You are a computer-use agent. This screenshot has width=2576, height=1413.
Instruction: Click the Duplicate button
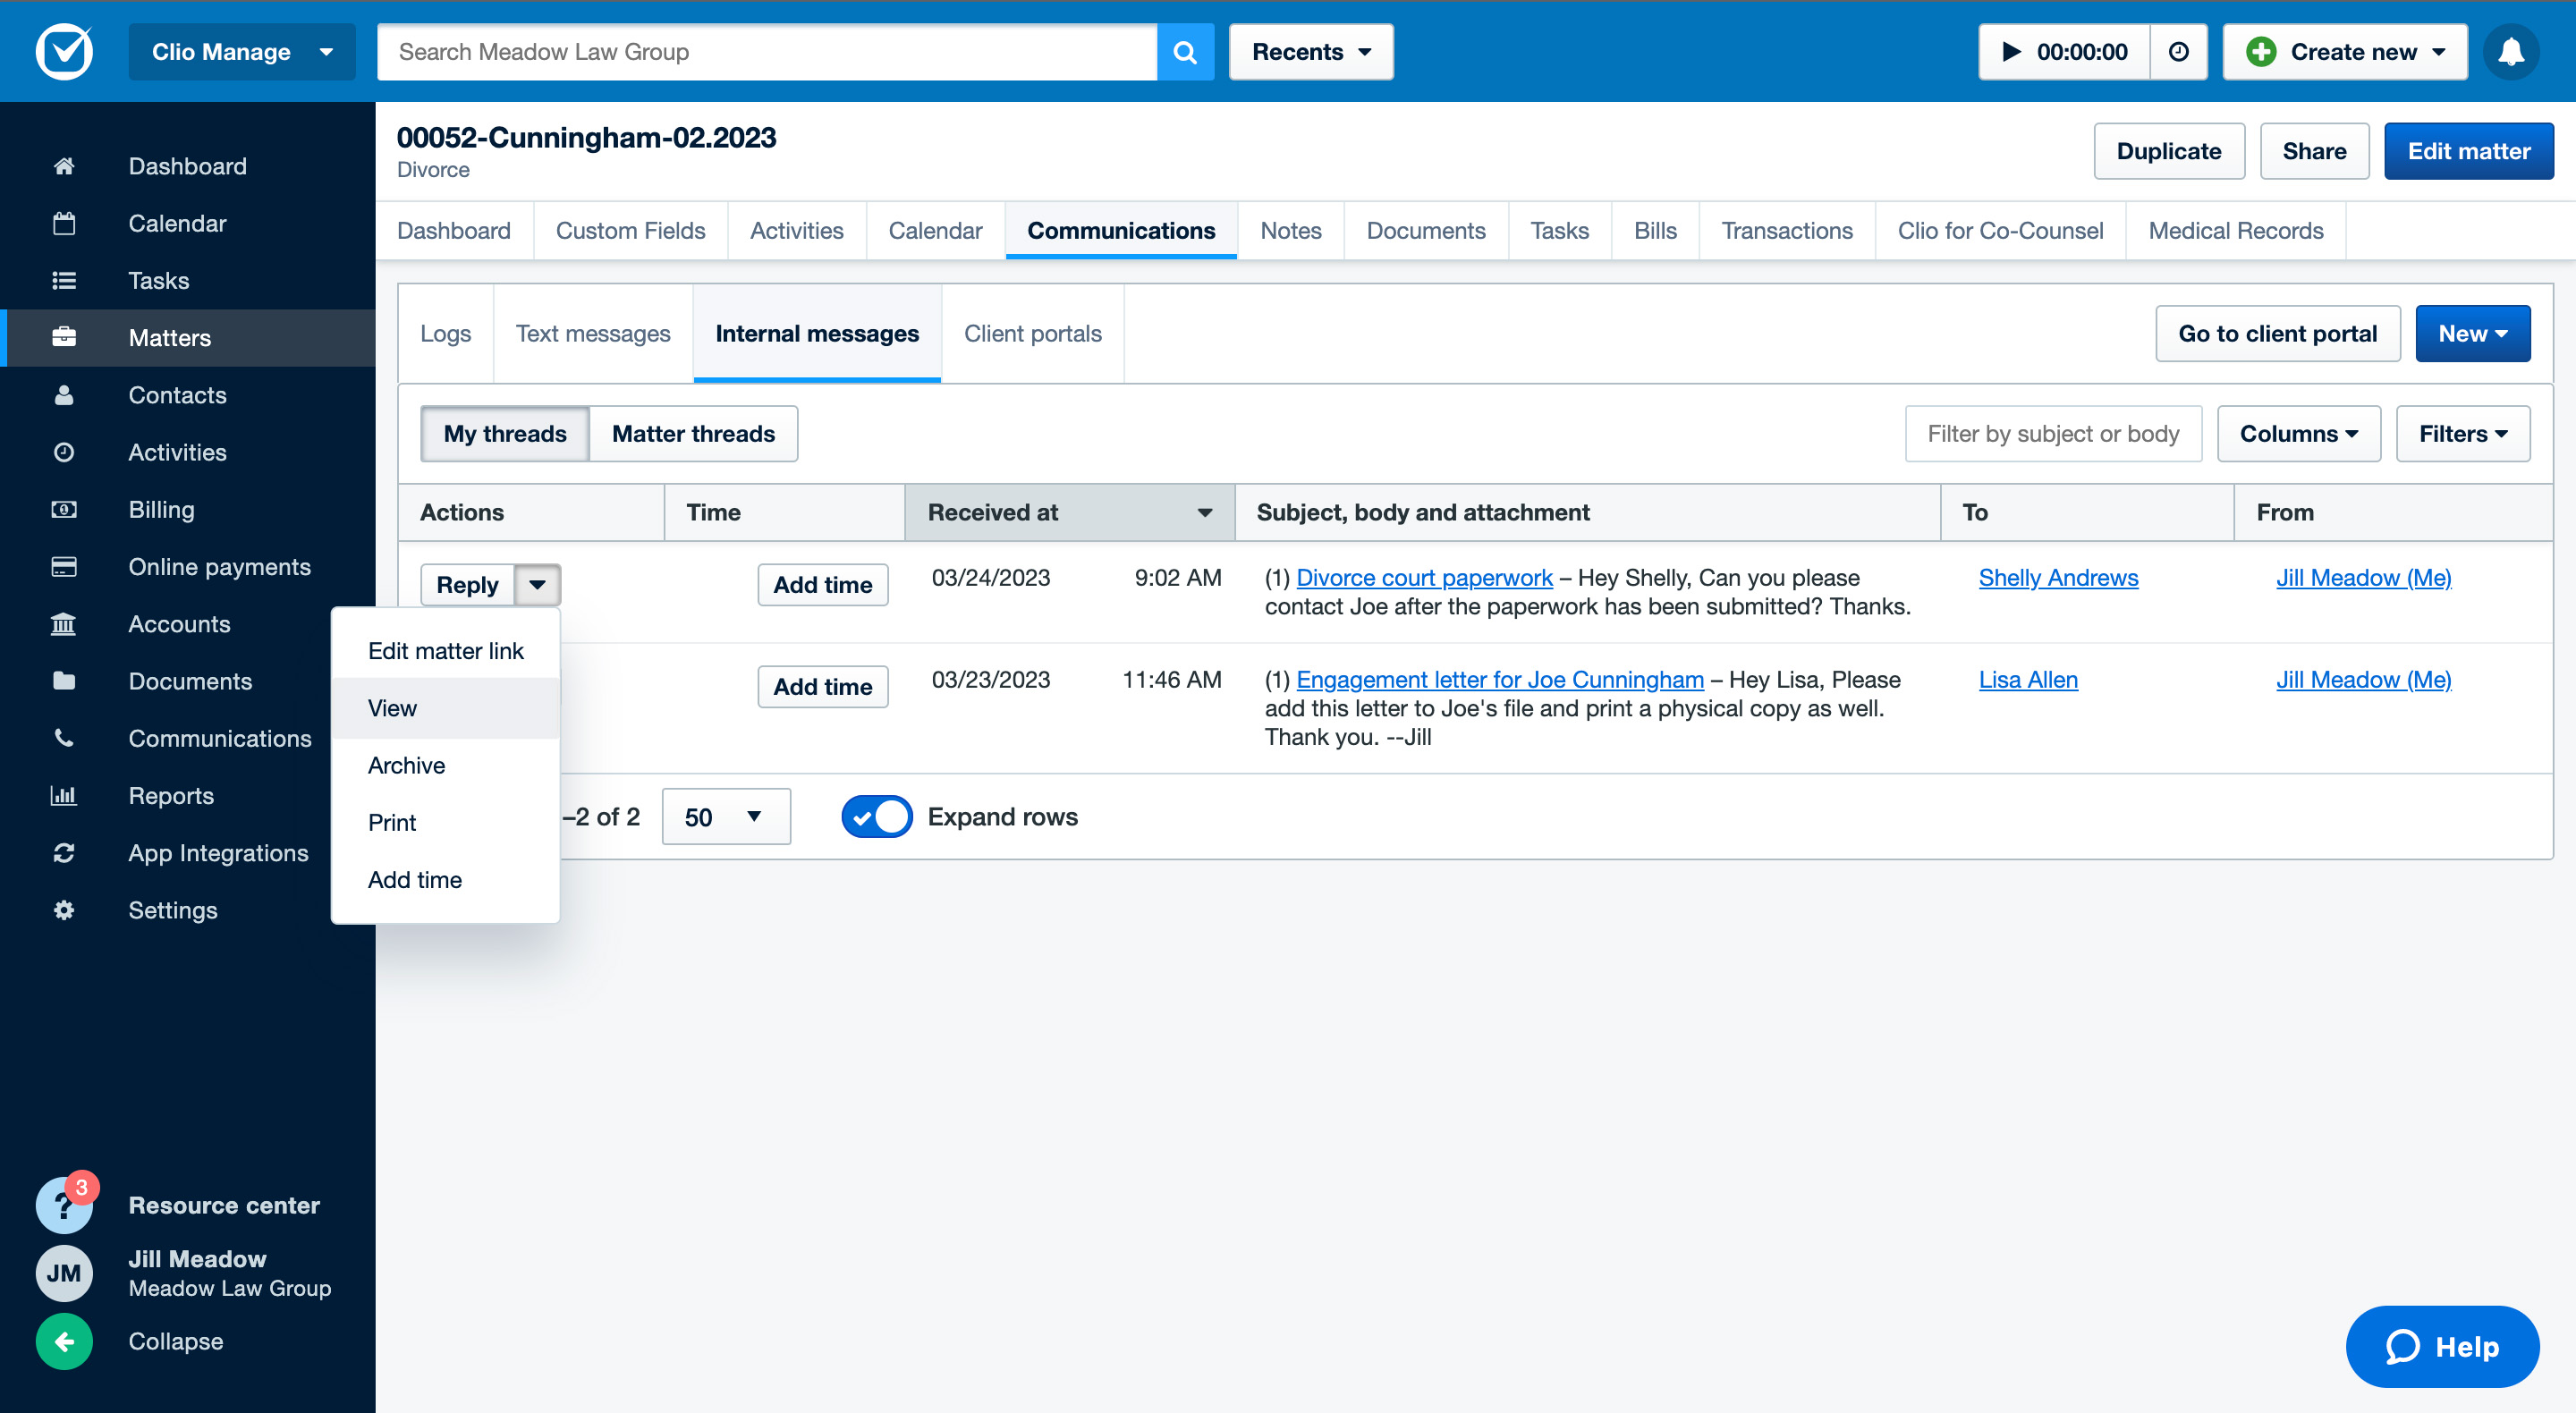[x=2169, y=151]
